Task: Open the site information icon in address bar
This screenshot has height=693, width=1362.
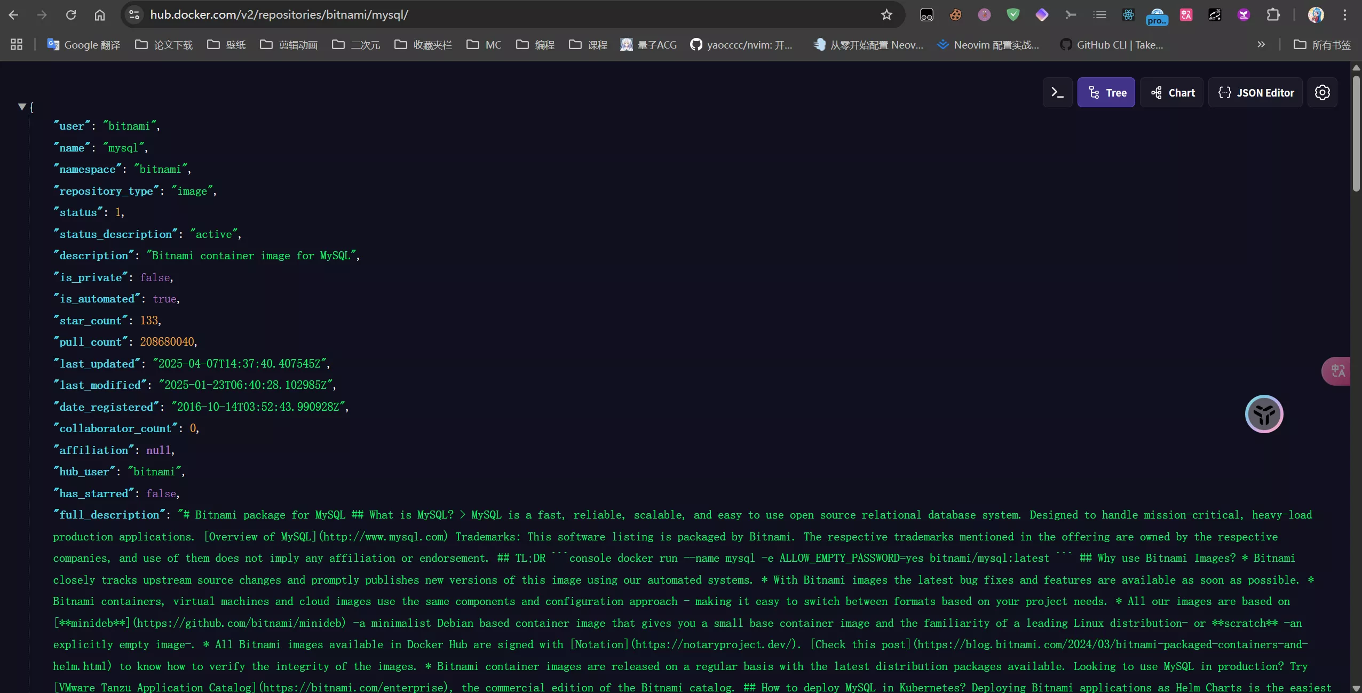Action: point(134,15)
